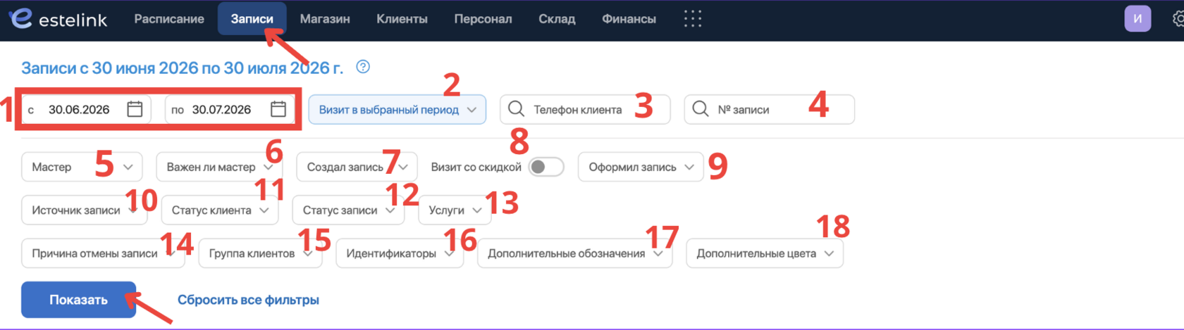Expand 'Причина отмены записи' dropdown

point(103,253)
